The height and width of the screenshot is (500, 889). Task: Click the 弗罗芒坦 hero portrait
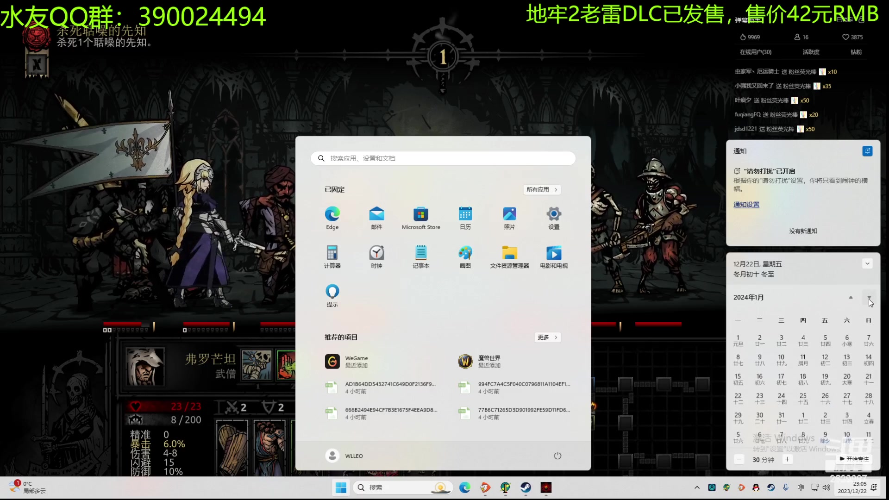pos(145,367)
